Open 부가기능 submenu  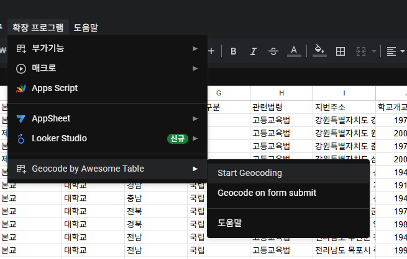point(107,48)
